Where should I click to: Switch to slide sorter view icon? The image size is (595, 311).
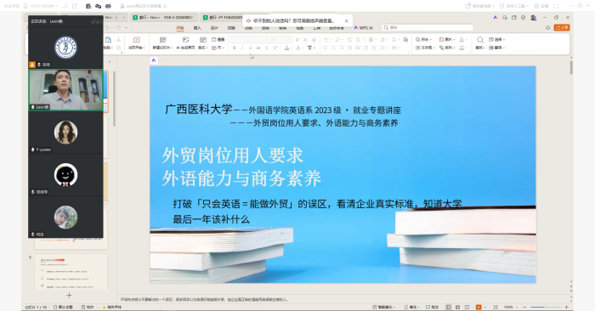[x=457, y=308]
